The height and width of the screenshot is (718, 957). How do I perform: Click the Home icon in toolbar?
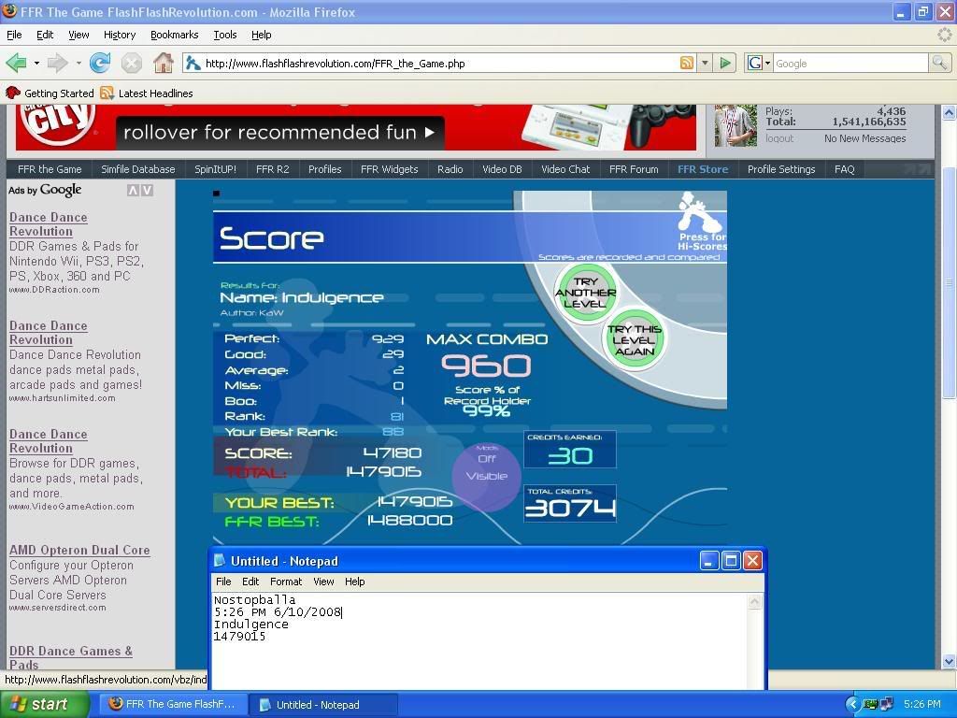tap(164, 64)
